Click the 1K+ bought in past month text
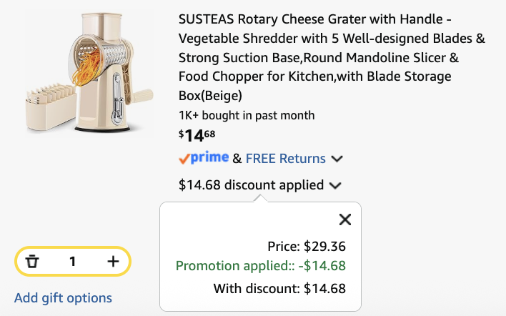 (x=247, y=115)
